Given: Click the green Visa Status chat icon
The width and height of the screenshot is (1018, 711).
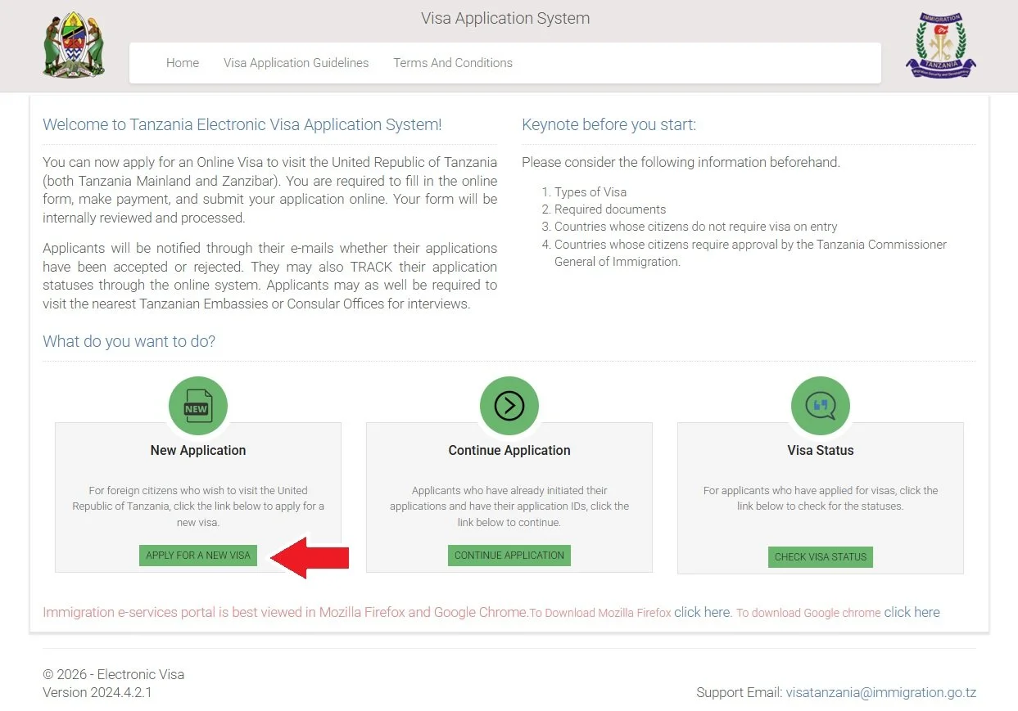Looking at the screenshot, I should click(x=821, y=406).
